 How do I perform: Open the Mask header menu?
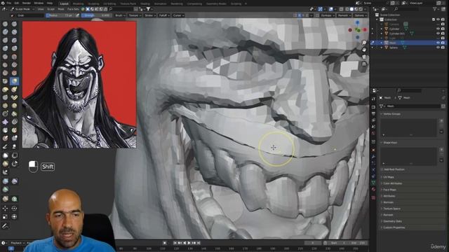tap(61, 9)
